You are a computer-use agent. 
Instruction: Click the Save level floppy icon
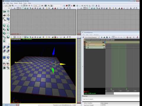[10, 6]
